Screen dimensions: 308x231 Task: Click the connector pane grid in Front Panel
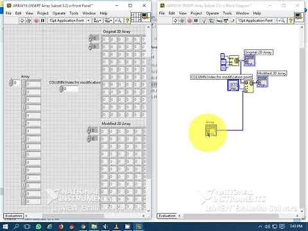pos(136,17)
